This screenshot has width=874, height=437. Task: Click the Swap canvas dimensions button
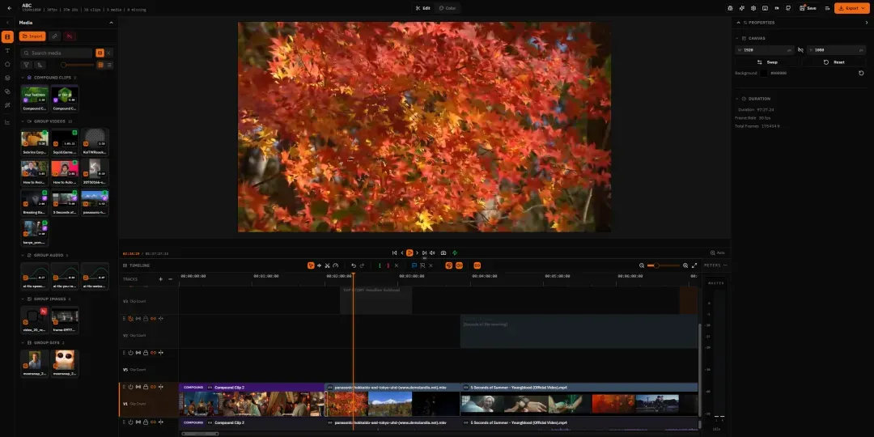[x=767, y=62]
